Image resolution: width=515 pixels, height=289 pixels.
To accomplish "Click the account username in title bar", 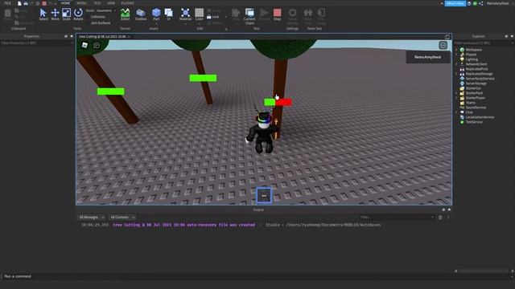I will coord(498,3).
